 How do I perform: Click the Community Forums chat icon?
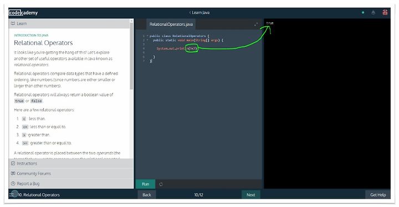pyautogui.click(x=13, y=173)
